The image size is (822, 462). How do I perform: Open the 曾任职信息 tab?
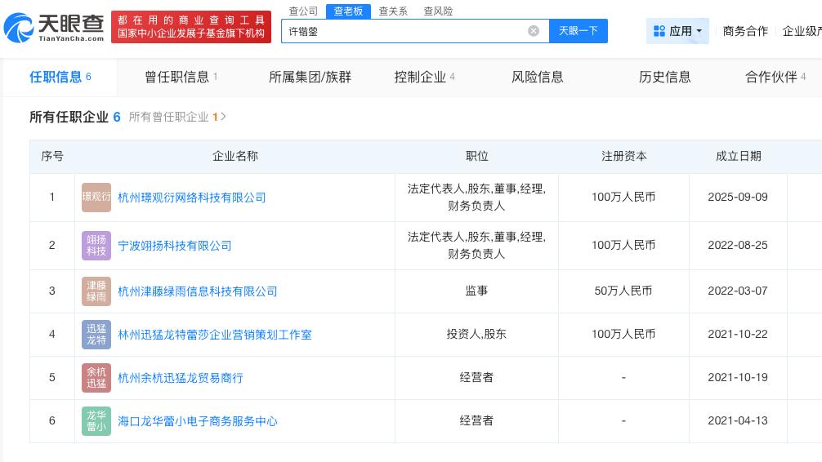click(x=181, y=77)
